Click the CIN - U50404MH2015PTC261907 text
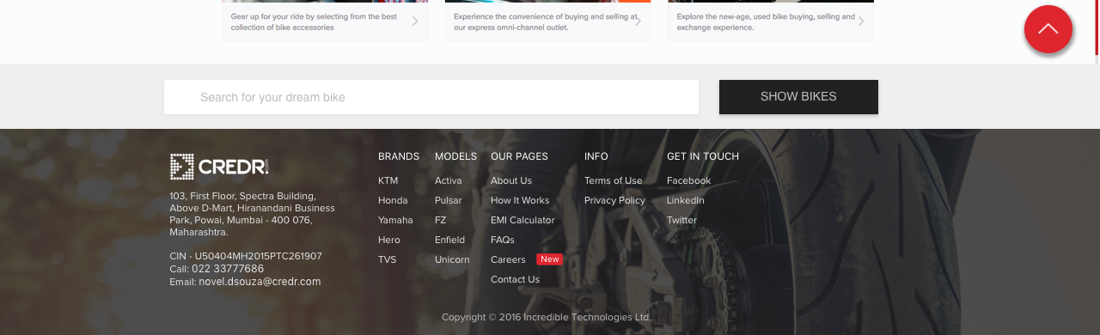The width and height of the screenshot is (1100, 335). pos(246,256)
